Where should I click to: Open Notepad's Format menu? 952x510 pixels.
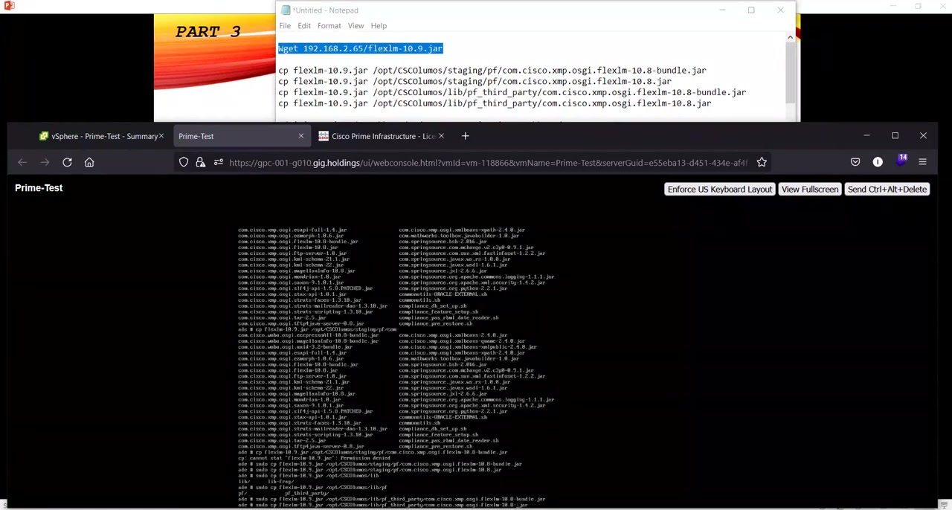pos(329,26)
